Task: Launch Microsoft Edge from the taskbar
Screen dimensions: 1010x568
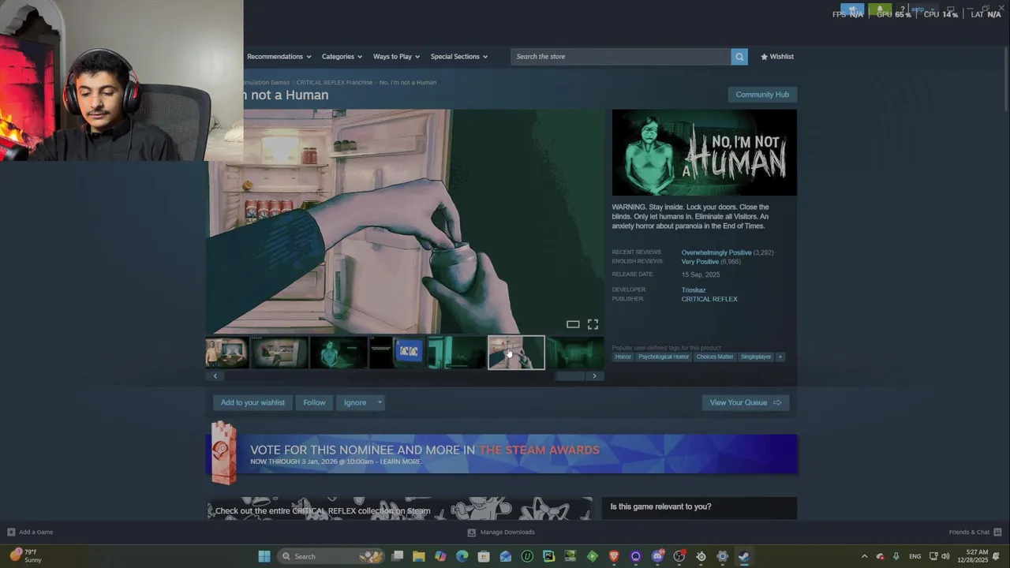Action: (x=462, y=556)
